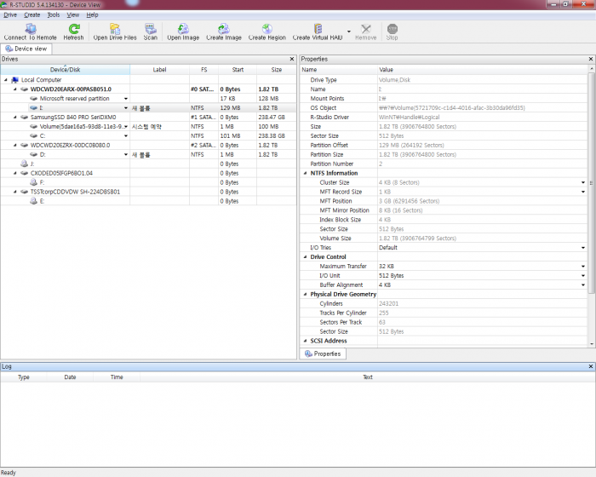Click the Log Type column header
The width and height of the screenshot is (596, 477).
tap(24, 377)
